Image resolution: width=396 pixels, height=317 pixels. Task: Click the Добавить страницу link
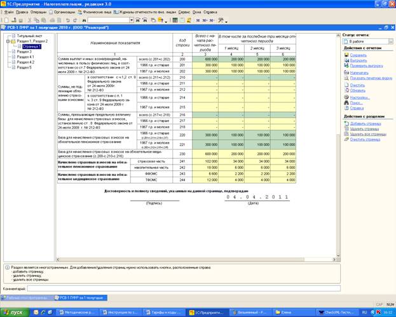pos(365,123)
